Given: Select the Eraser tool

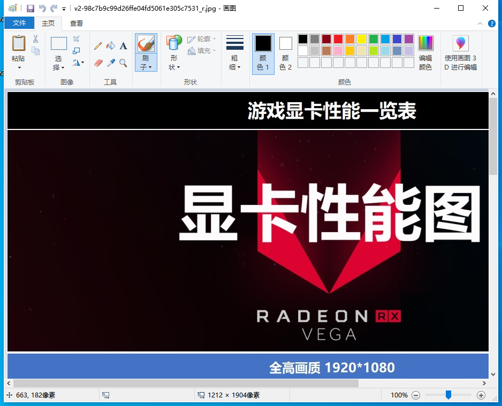Looking at the screenshot, I should 98,63.
